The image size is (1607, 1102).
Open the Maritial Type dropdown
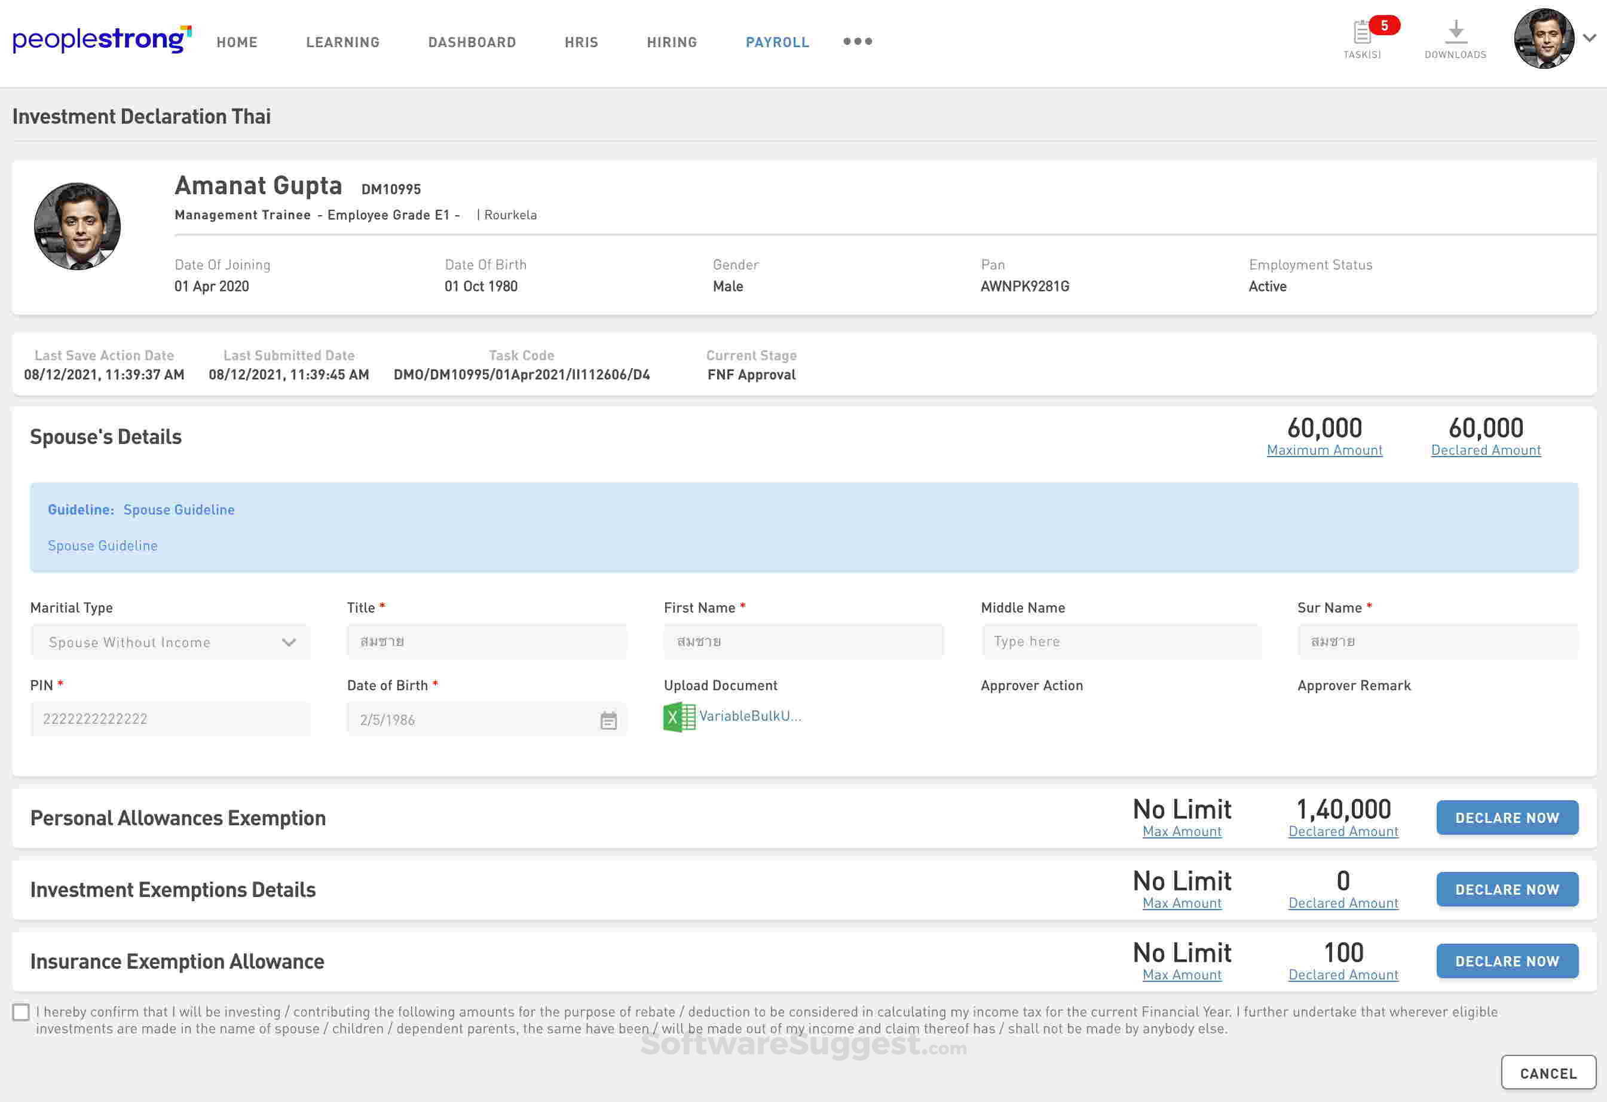pyautogui.click(x=170, y=642)
